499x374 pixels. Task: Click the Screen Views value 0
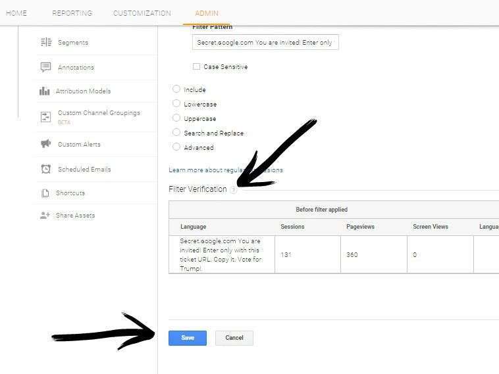415,255
